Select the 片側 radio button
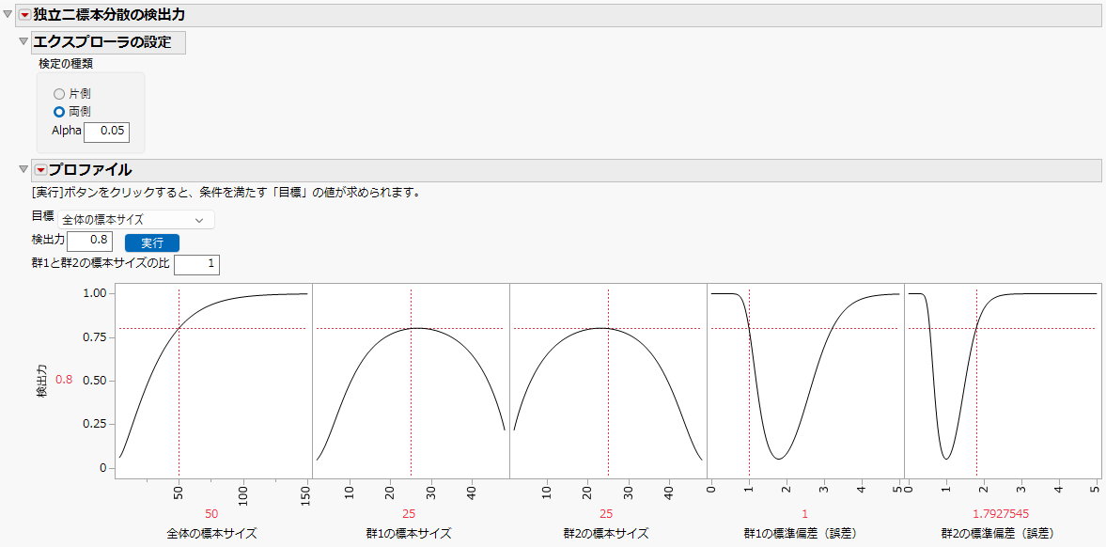Screen dimensions: 1106x547 59,93
